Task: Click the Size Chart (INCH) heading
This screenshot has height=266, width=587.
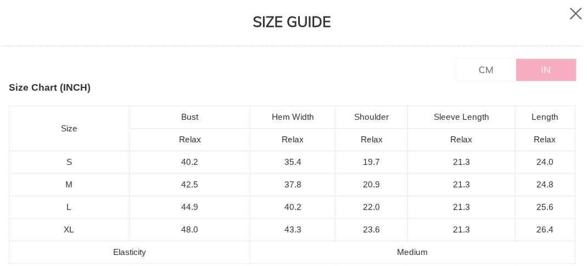Action: click(49, 87)
